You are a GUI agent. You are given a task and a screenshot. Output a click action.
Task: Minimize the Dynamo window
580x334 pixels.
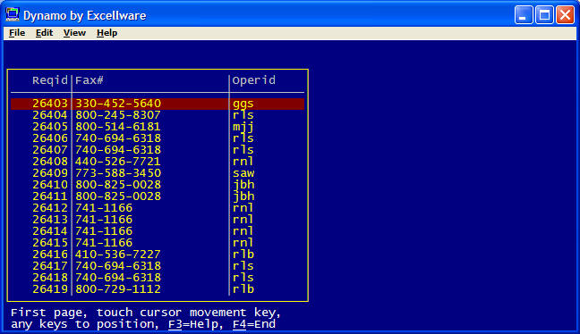523,15
